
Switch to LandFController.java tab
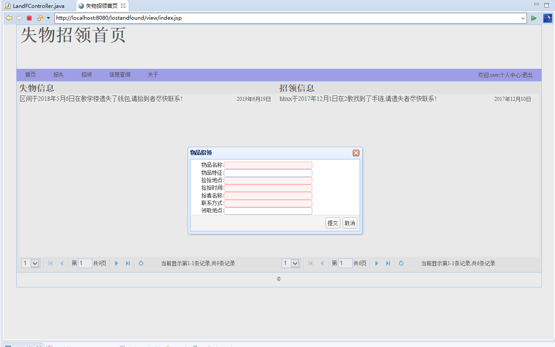(x=38, y=6)
